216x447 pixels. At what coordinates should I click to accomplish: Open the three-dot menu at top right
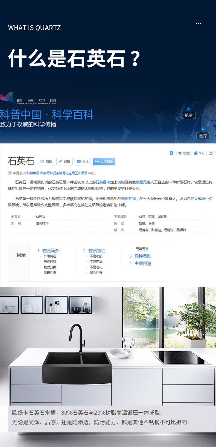(198, 24)
